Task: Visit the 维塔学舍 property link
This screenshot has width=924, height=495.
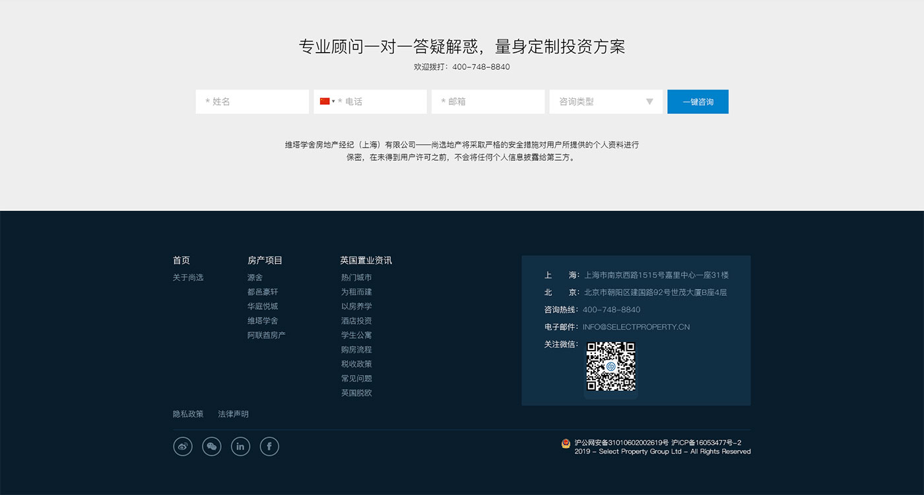Action: (x=263, y=321)
